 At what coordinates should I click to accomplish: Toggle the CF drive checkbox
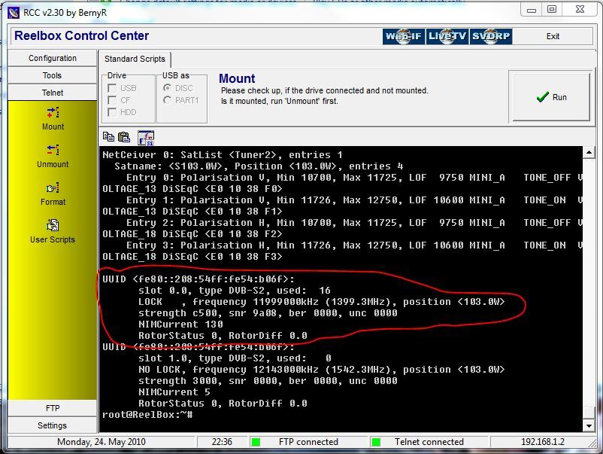112,100
